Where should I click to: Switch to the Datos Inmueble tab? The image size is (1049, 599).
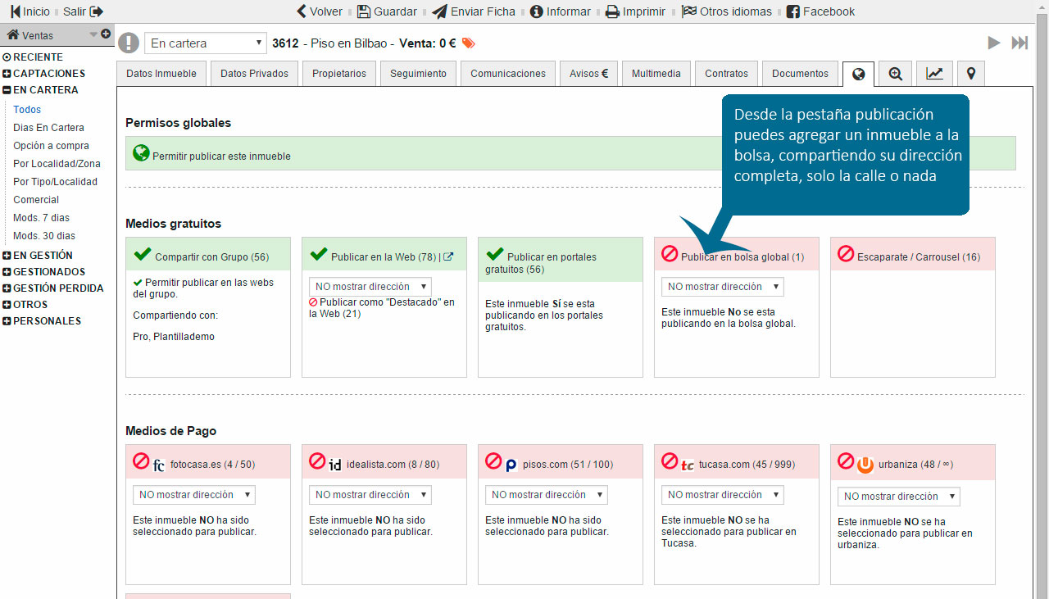161,74
